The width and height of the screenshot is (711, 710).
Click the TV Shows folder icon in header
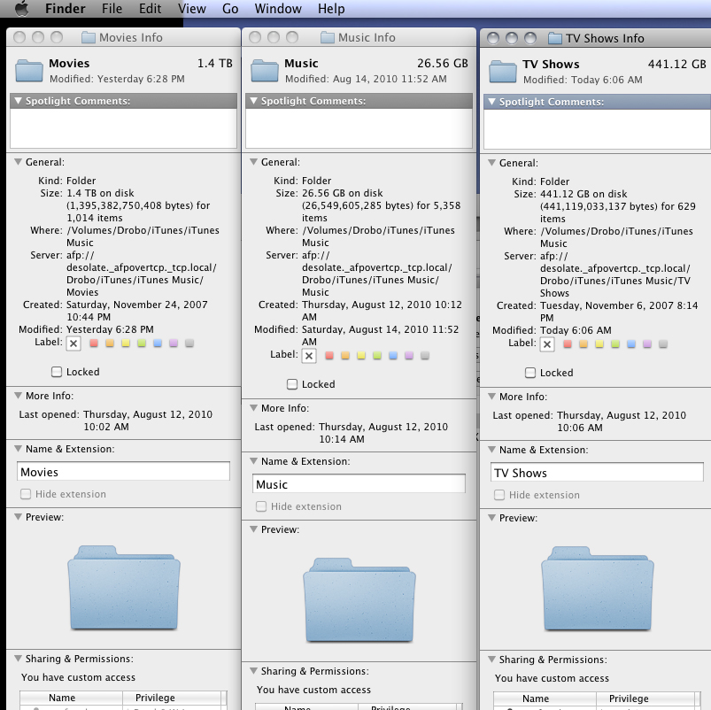click(x=502, y=72)
